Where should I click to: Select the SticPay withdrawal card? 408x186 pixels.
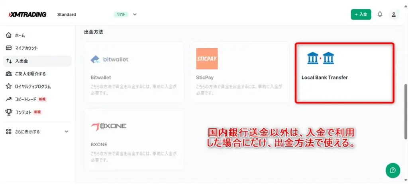(x=239, y=72)
